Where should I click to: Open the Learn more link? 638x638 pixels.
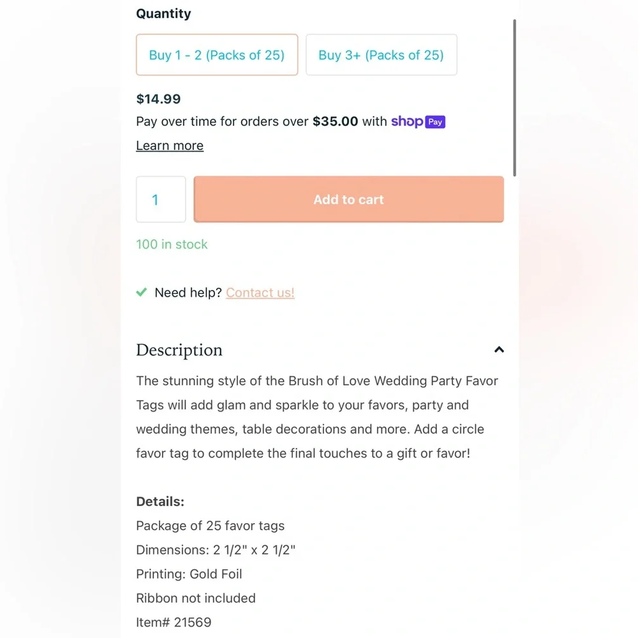[170, 145]
